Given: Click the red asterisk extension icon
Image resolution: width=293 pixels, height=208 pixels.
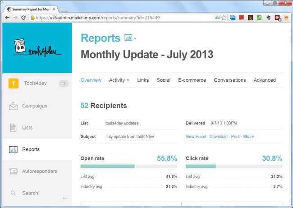Looking at the screenshot, I should click(x=278, y=18).
